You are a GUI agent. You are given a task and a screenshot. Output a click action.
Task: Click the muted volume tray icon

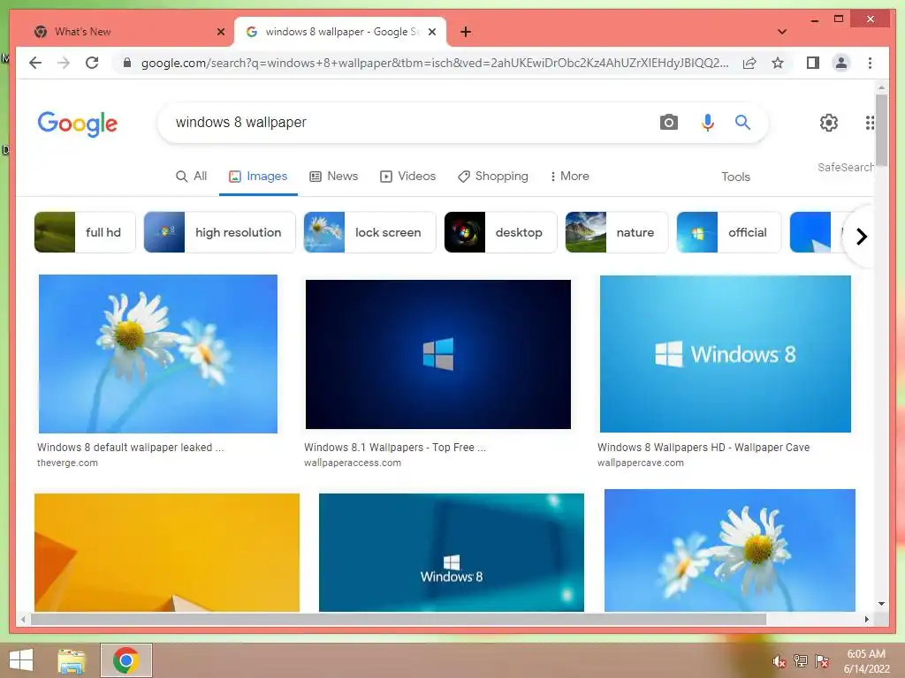(x=779, y=661)
